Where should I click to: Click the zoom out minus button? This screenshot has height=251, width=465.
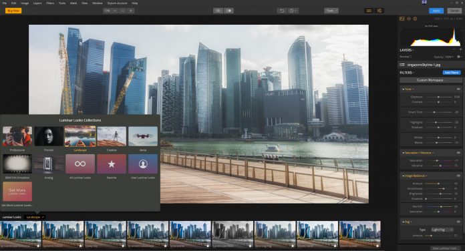(x=123, y=11)
